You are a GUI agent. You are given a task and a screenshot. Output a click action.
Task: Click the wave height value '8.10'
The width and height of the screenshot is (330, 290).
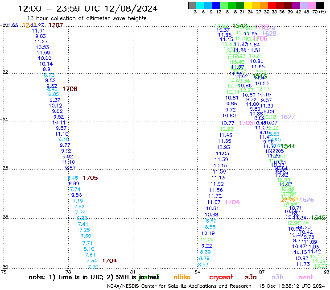89,249
